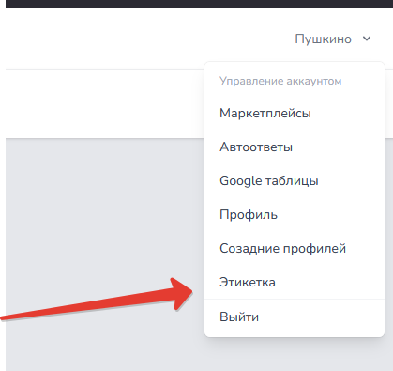
Task: Click the Управление аккаунтом header text
Action: pos(280,81)
